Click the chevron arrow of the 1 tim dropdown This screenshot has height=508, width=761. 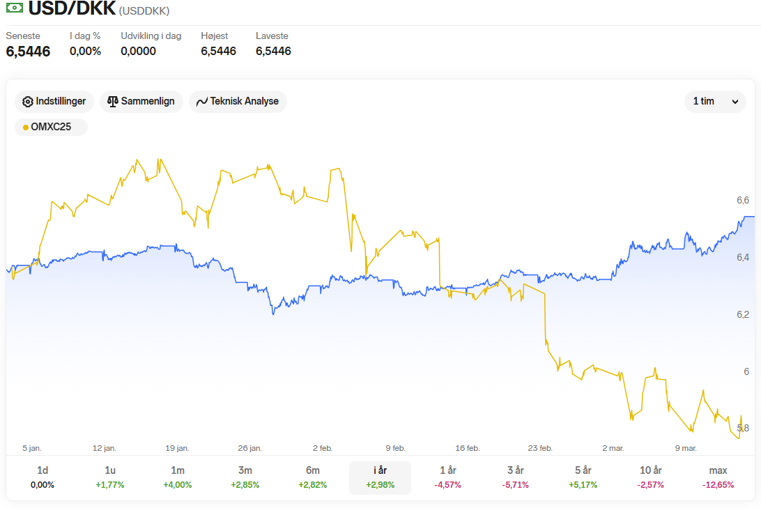click(735, 102)
